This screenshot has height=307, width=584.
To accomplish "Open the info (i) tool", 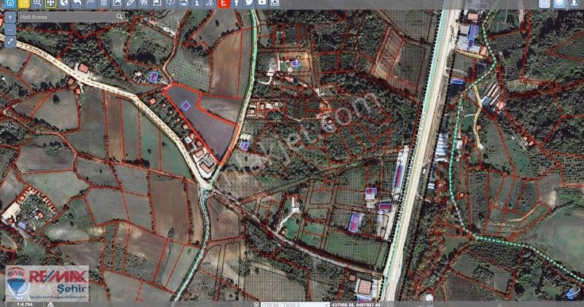I will 197,3.
